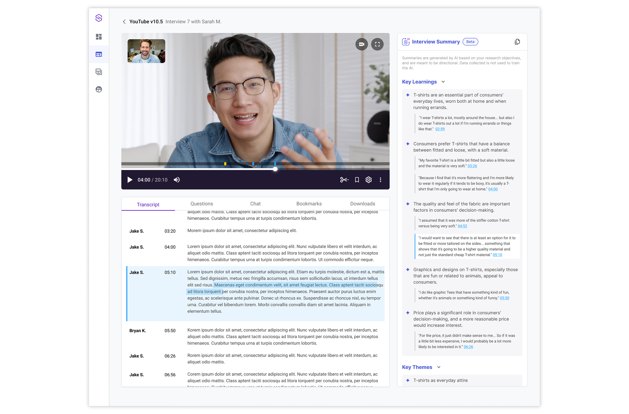Open the 06:26 timestamp link in summary
The height and width of the screenshot is (414, 629).
point(468,347)
